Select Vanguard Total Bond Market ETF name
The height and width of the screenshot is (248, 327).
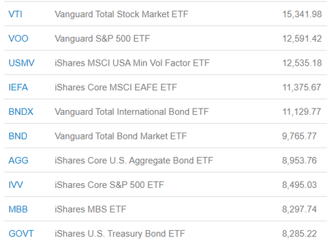click(x=121, y=136)
